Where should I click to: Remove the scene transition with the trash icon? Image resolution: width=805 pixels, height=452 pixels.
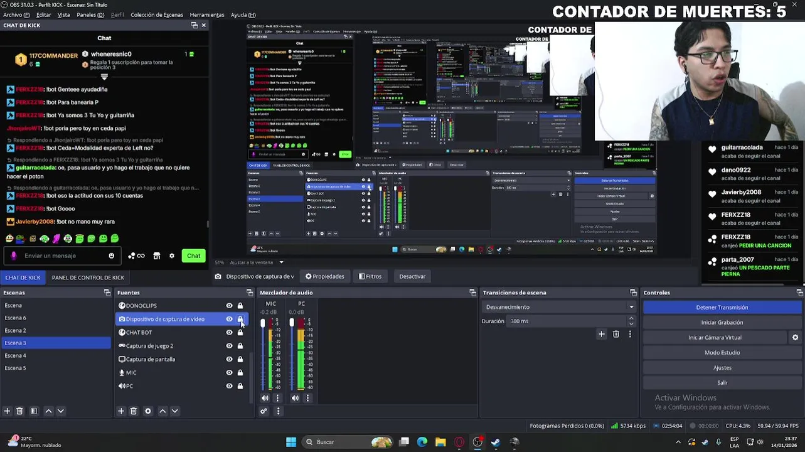(616, 334)
